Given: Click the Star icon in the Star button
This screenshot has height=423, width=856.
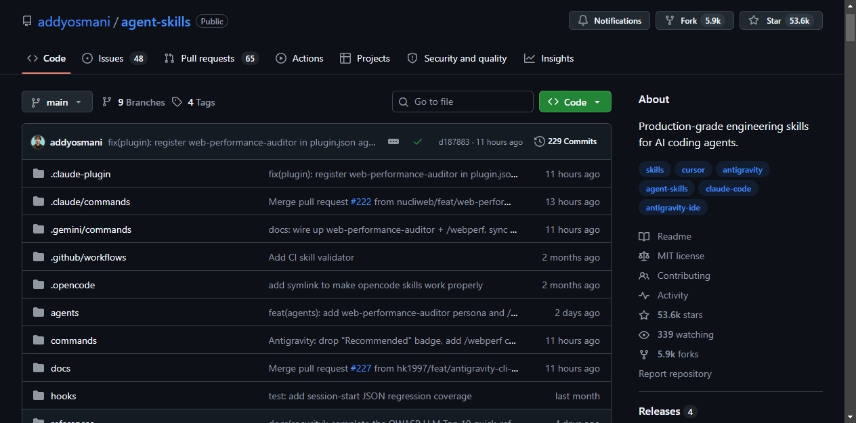Looking at the screenshot, I should 754,21.
